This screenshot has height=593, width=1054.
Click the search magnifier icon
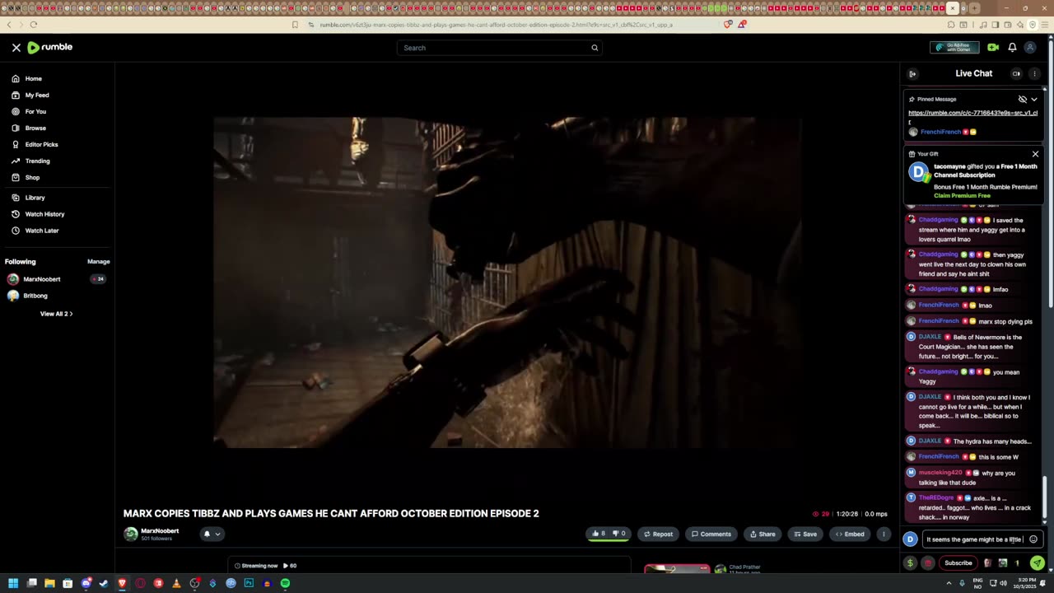595,48
